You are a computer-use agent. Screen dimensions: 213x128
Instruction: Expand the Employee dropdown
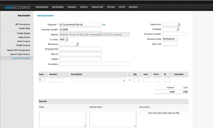(171, 29)
